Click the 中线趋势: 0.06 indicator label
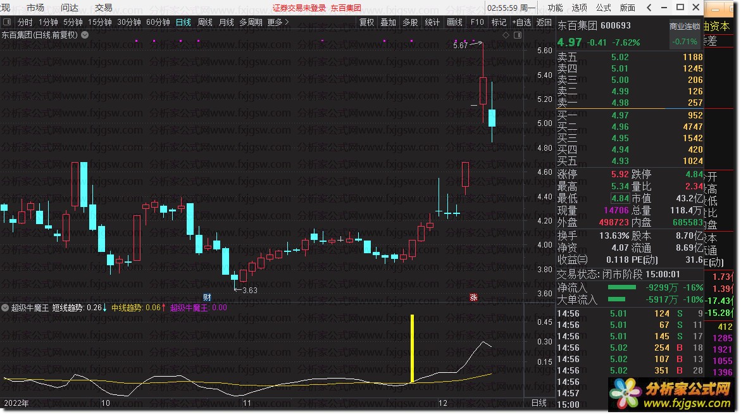Screen dimensions: 741x414 pyautogui.click(x=139, y=308)
